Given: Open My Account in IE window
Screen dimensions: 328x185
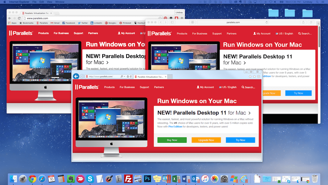Looking at the screenshot, I should [205, 87].
